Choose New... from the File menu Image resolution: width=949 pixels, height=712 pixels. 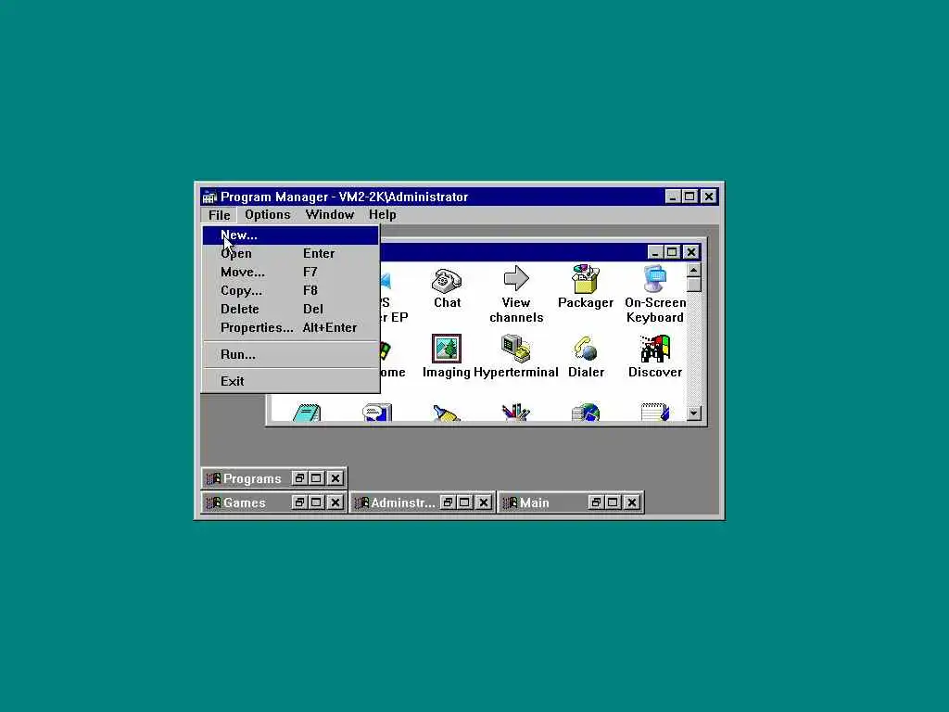(x=290, y=235)
